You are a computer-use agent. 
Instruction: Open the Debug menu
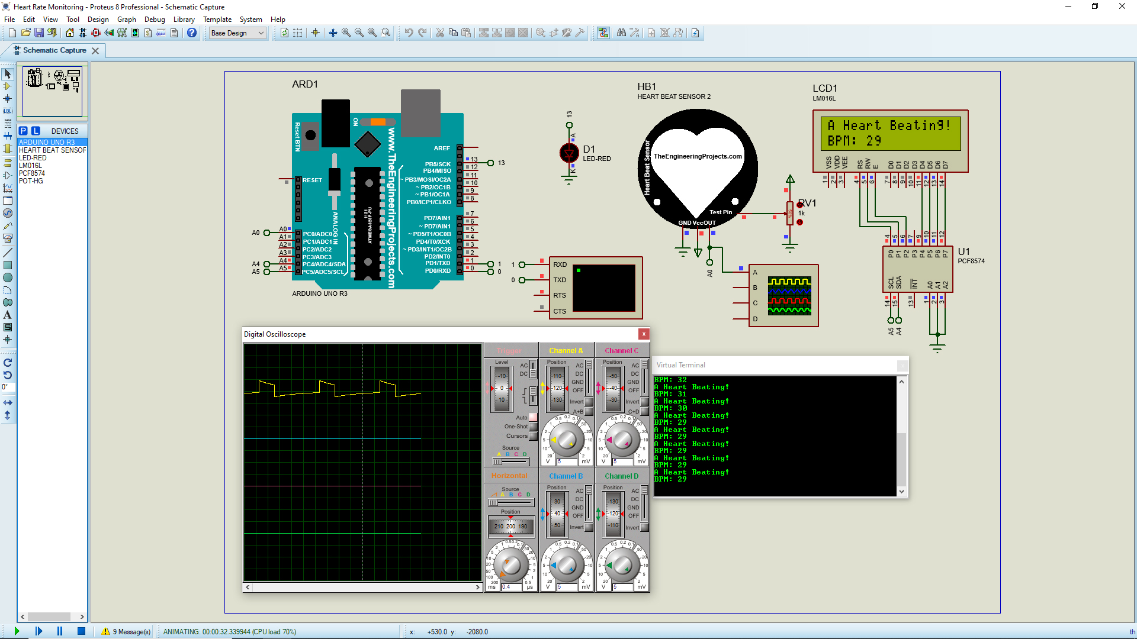(x=155, y=20)
